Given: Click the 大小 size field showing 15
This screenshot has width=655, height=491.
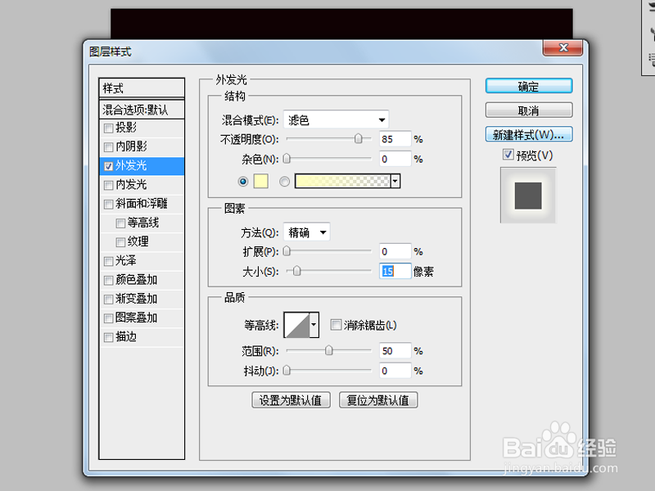Looking at the screenshot, I should [x=395, y=272].
